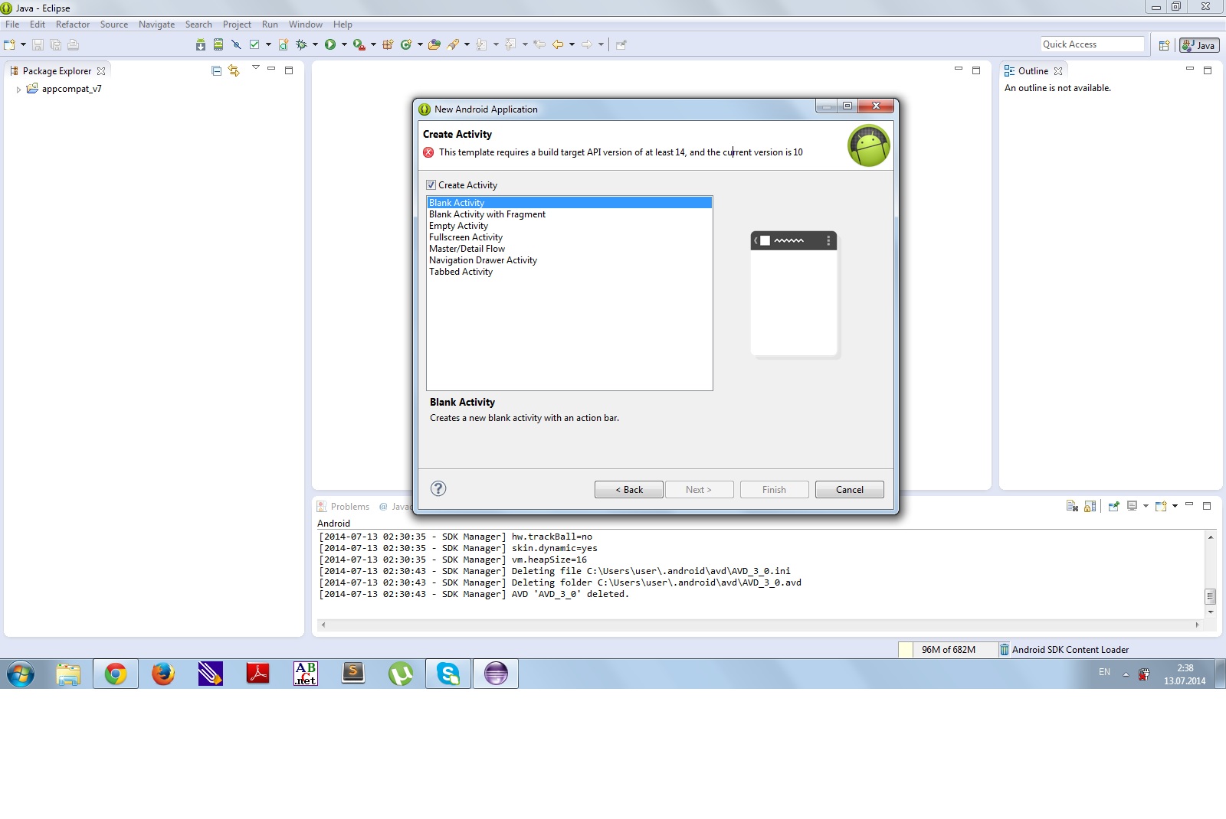Open the Android Virtual Device Manager icon
The width and height of the screenshot is (1226, 819).
coord(218,44)
